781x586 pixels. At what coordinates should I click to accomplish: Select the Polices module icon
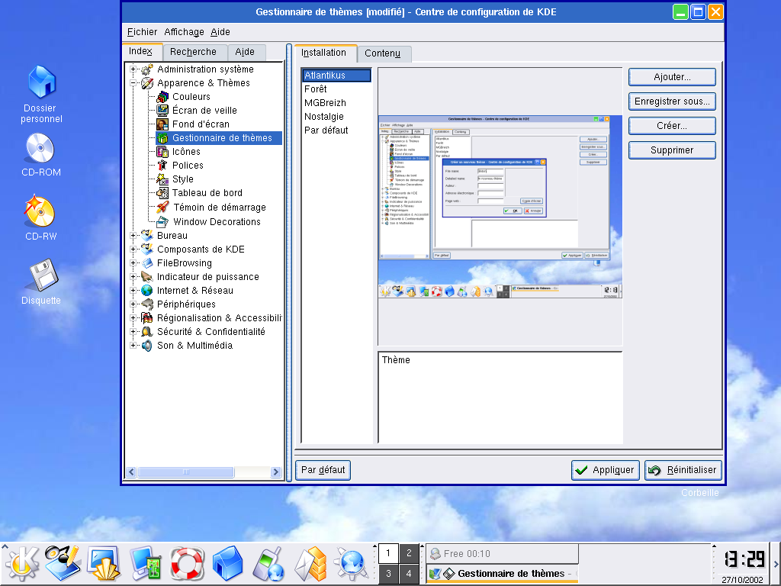(162, 166)
